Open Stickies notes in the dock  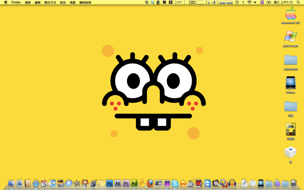101,183
